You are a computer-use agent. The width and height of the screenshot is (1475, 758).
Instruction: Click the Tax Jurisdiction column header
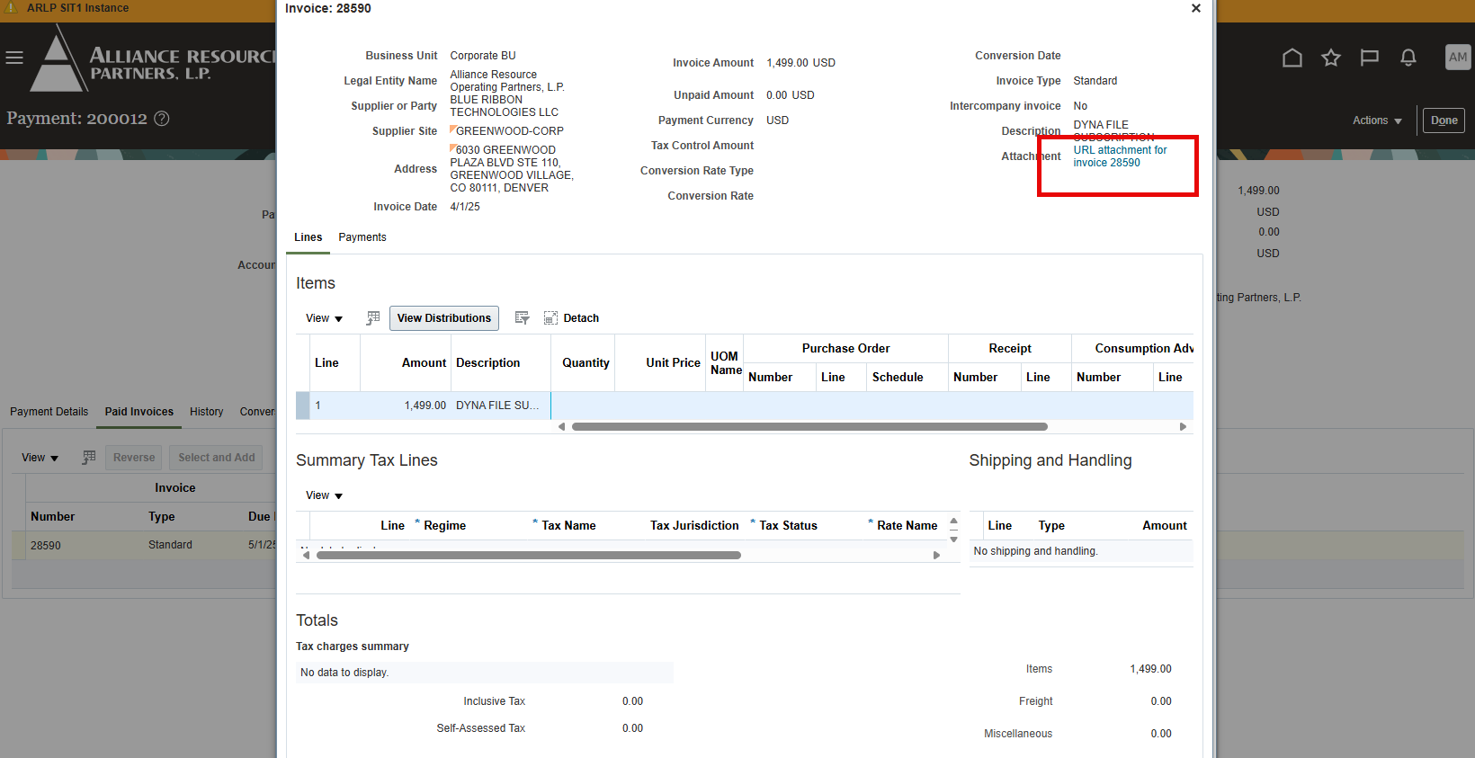(694, 526)
